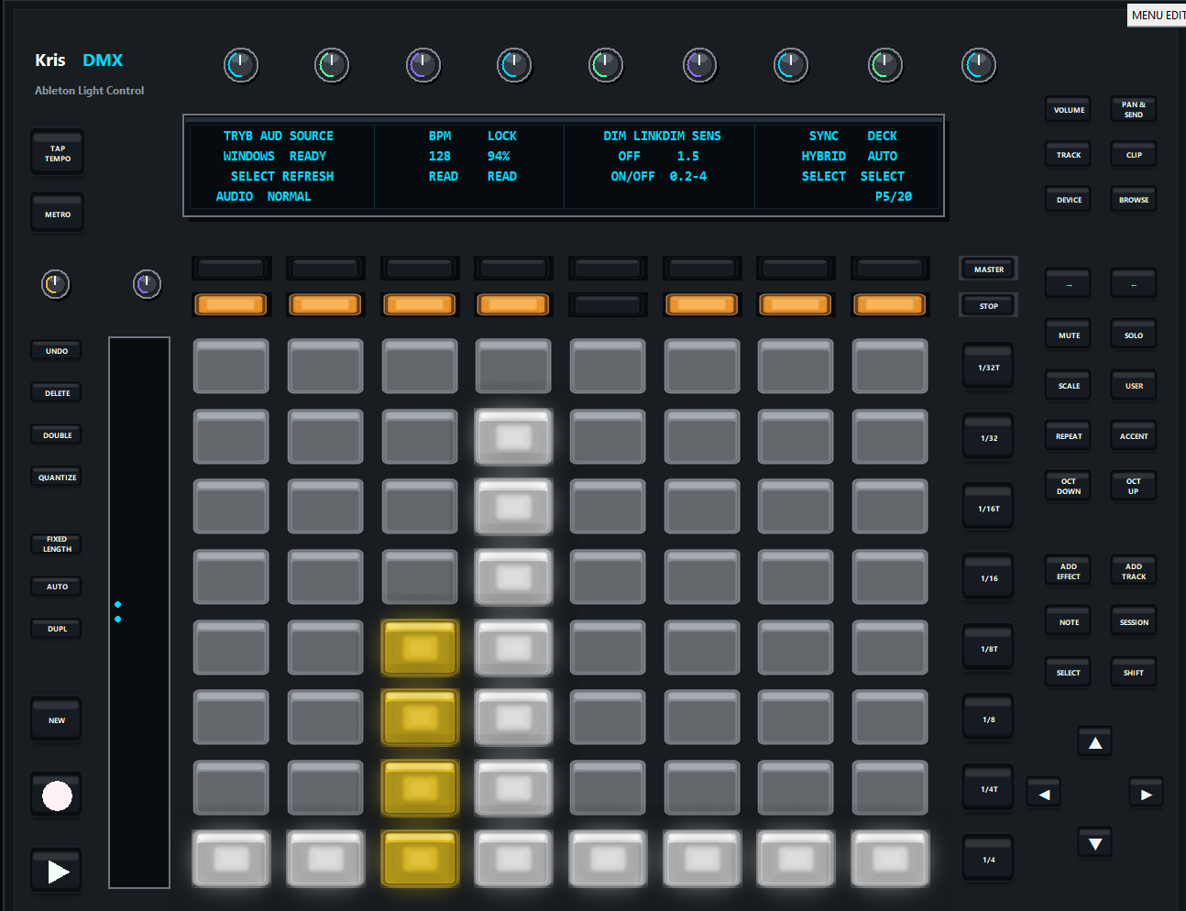Toggle the SOLO button
1186x911 pixels.
1134,335
